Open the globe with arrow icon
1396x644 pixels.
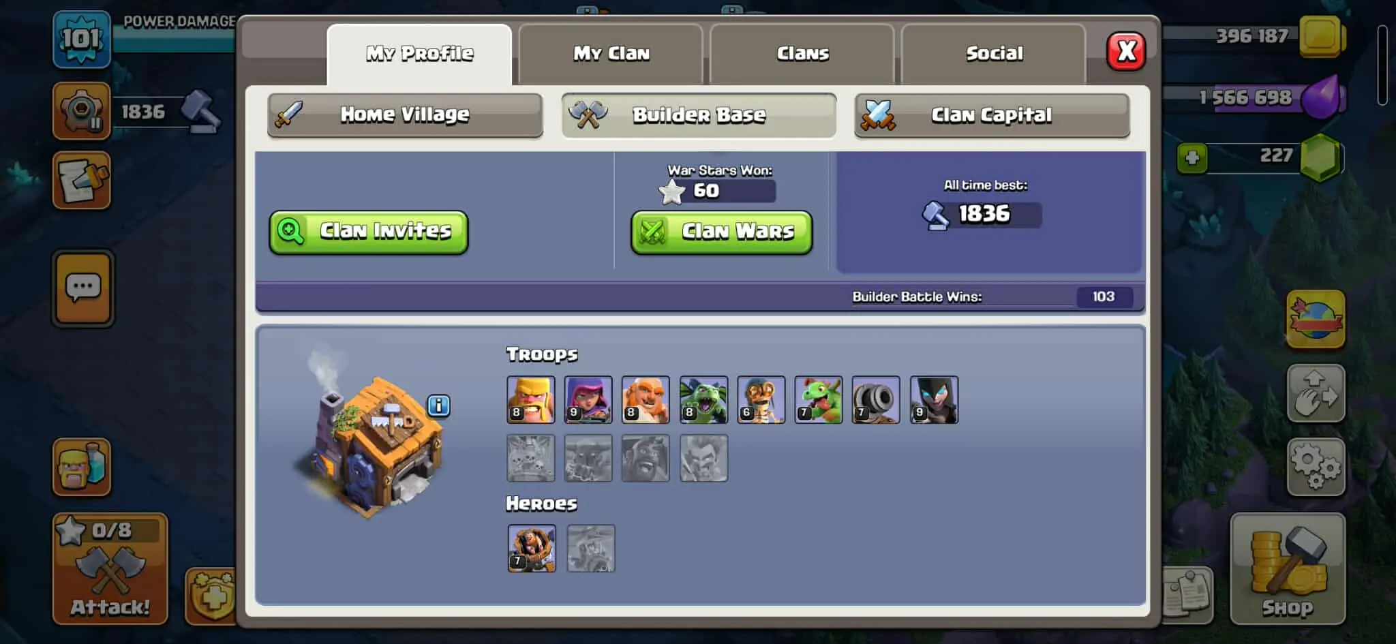click(1316, 319)
